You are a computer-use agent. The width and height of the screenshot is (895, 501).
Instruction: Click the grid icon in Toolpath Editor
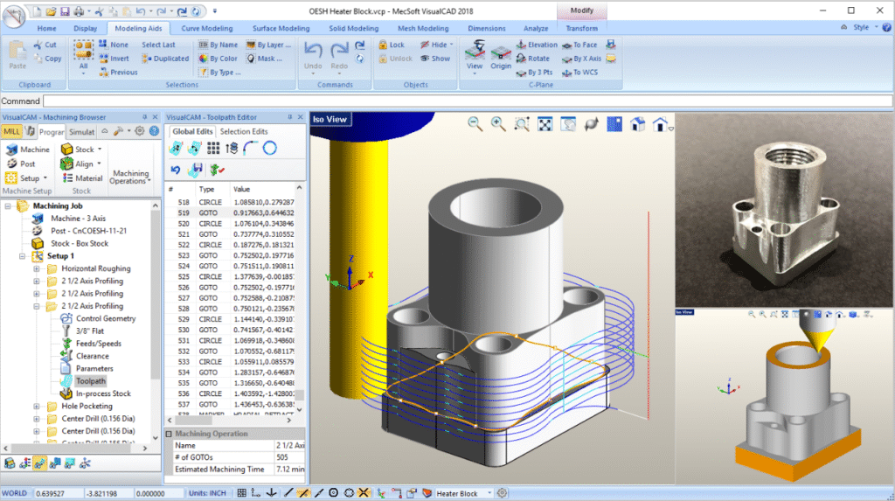tap(213, 149)
